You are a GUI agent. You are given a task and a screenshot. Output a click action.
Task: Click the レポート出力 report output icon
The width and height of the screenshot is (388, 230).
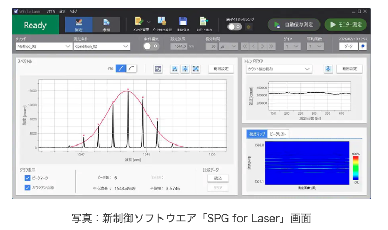(x=204, y=22)
